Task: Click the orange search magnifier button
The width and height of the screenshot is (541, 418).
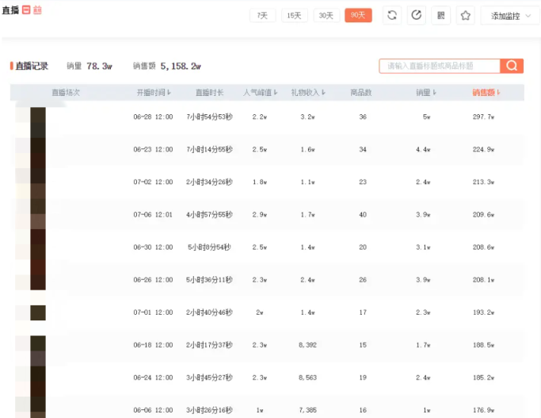Action: 512,66
